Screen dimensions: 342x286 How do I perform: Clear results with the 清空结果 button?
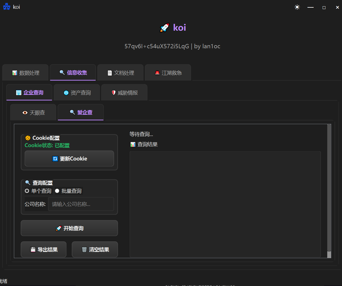pyautogui.click(x=95, y=250)
